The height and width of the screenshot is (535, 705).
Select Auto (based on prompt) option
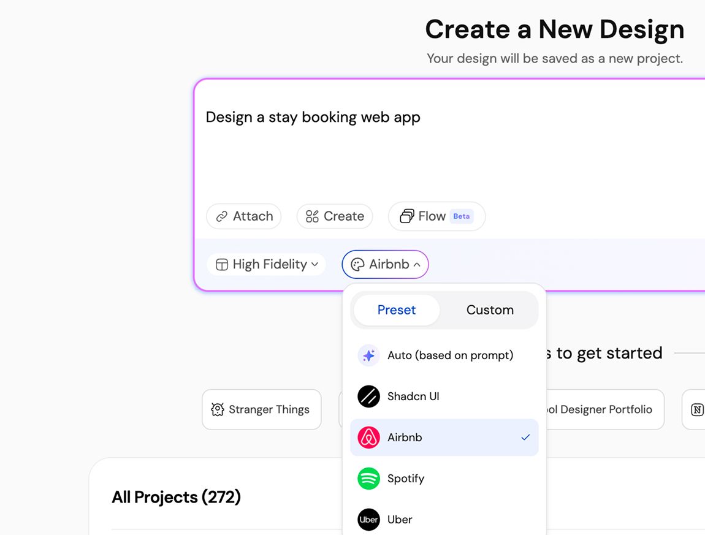[x=450, y=355]
